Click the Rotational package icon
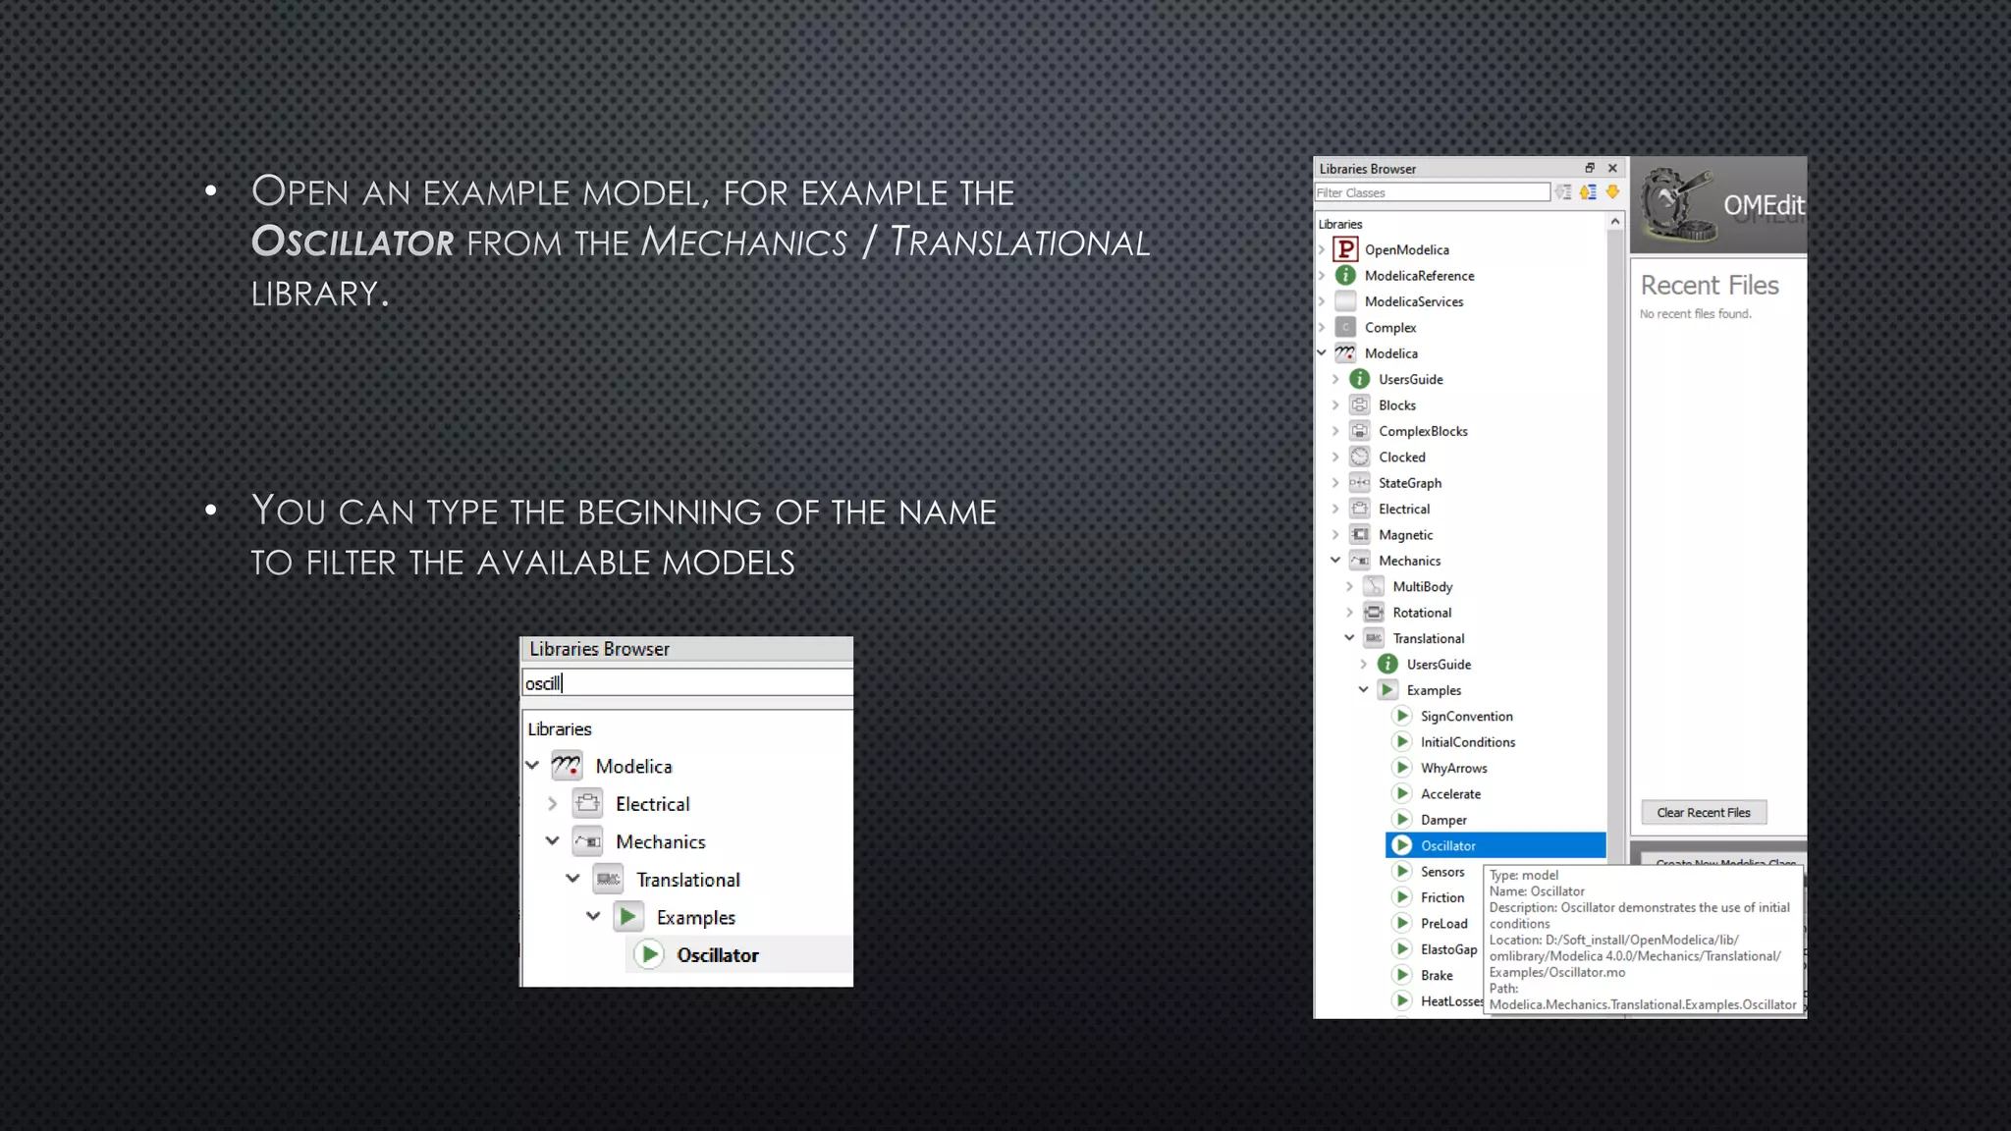The image size is (2011, 1131). [1374, 613]
